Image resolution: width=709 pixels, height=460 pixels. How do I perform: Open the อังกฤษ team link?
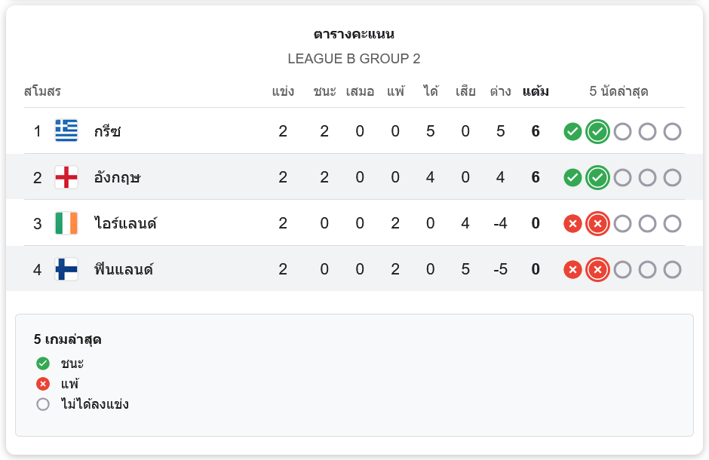(117, 177)
